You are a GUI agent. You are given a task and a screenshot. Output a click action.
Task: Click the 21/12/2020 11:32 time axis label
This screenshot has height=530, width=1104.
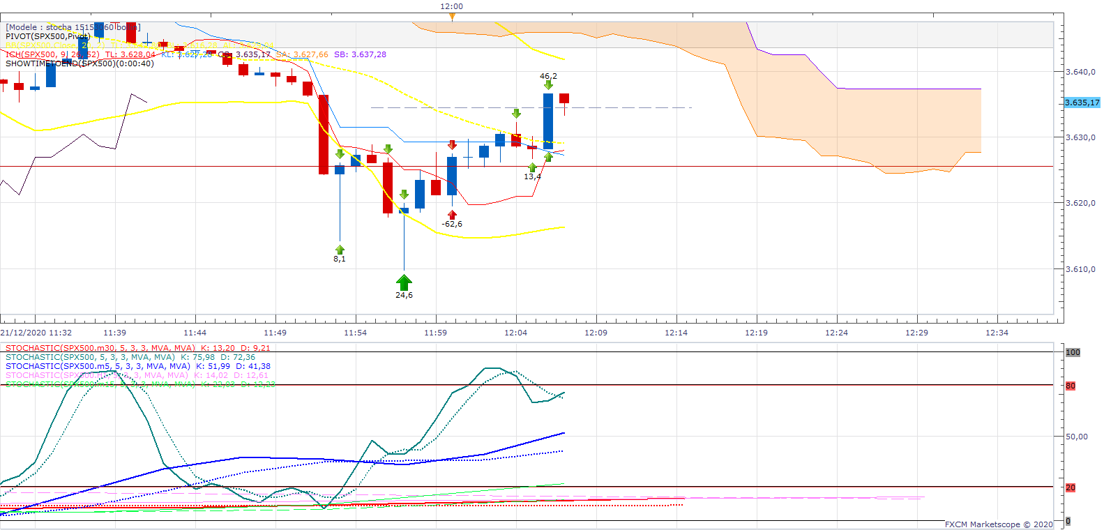click(36, 333)
